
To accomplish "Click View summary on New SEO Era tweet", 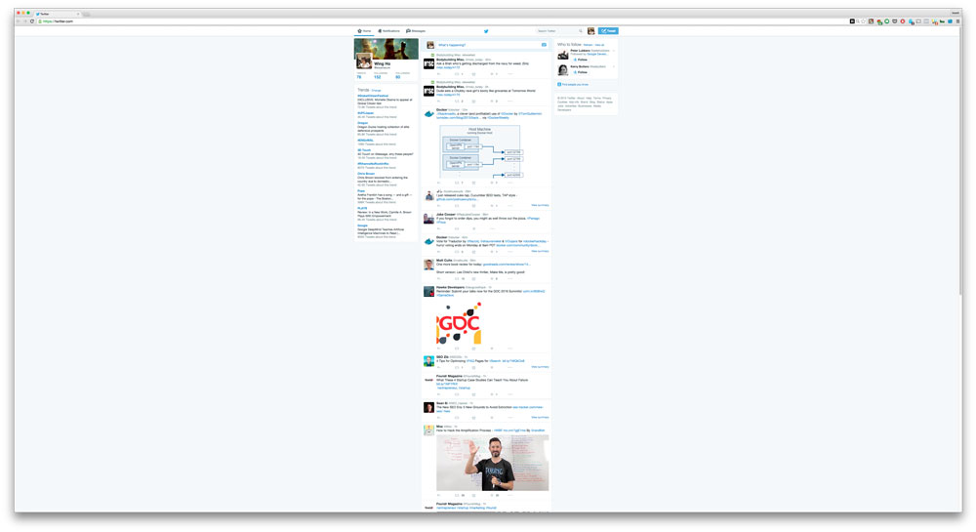I will (x=540, y=417).
